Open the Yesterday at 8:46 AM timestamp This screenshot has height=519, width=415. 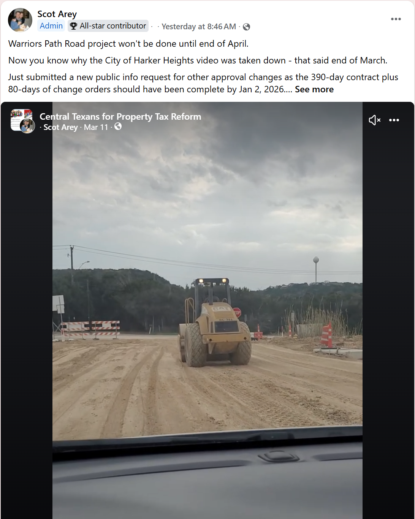pyautogui.click(x=199, y=27)
